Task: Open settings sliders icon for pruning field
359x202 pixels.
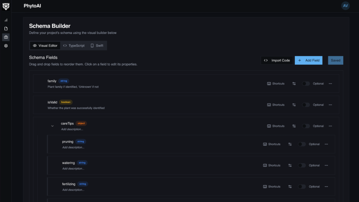Action: (290, 144)
